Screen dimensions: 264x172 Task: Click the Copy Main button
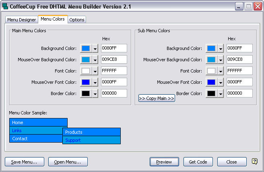point(157,98)
